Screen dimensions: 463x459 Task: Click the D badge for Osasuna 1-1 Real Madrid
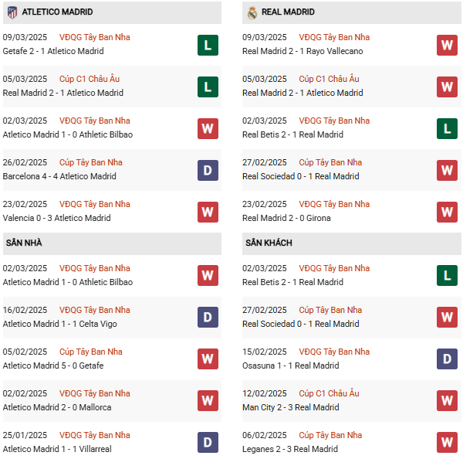coord(447,359)
